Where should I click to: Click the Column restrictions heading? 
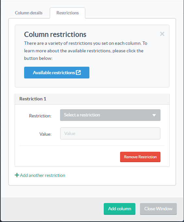(55, 34)
